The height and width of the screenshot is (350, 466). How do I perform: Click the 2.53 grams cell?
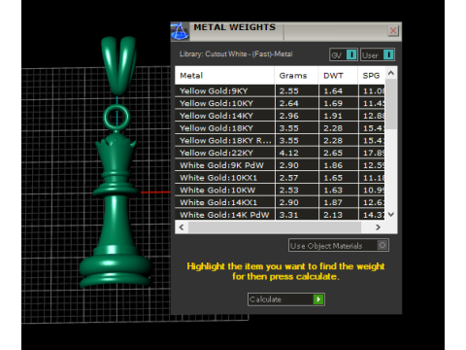297,190
